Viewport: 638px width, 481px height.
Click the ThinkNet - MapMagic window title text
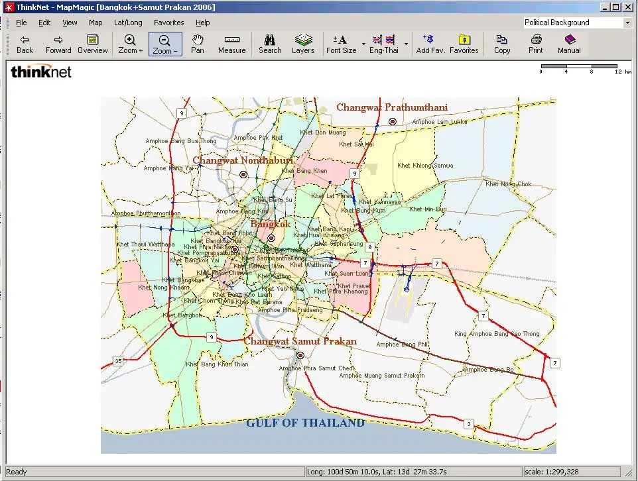click(115, 7)
